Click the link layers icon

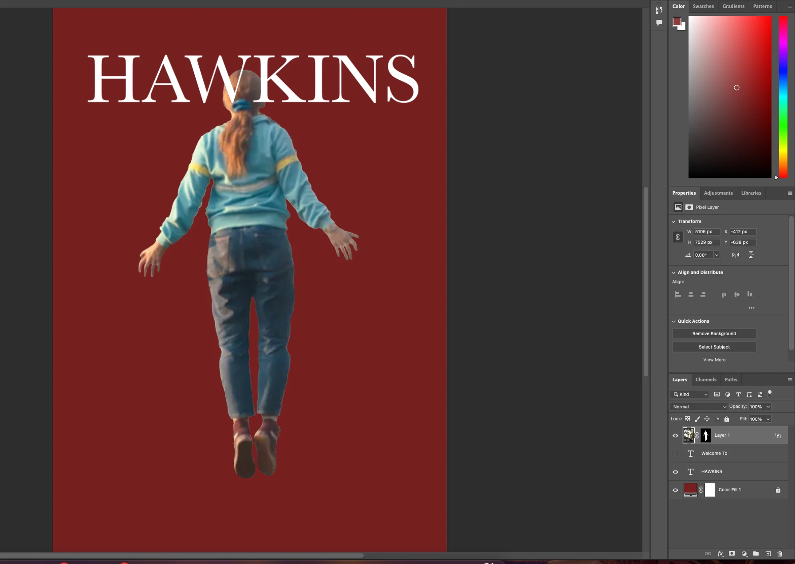[x=708, y=554]
